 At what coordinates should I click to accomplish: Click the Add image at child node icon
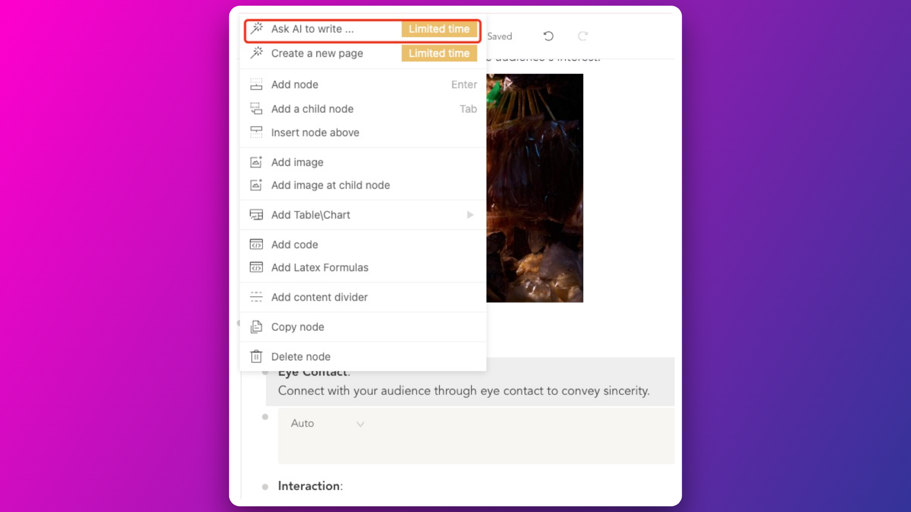(x=256, y=184)
